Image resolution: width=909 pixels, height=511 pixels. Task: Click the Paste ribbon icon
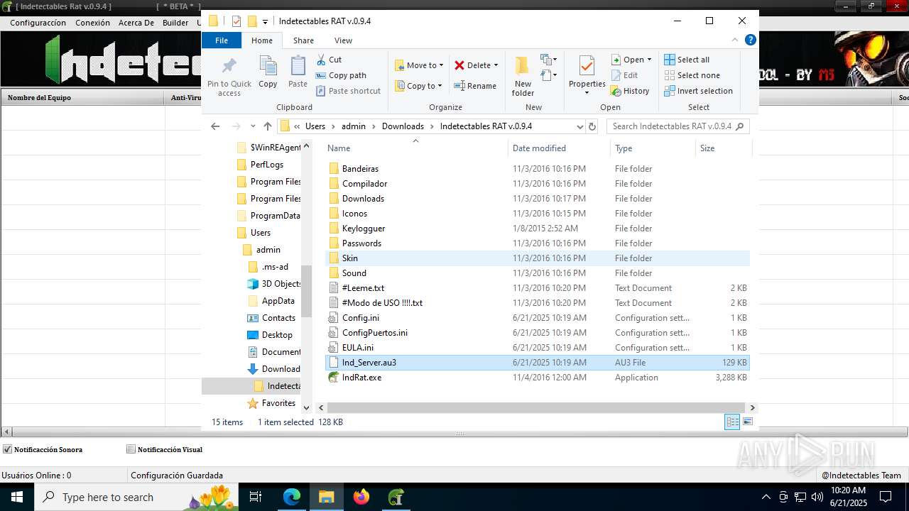click(298, 72)
